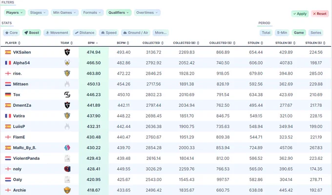Click the England flag next to FlamE

coord(8,137)
